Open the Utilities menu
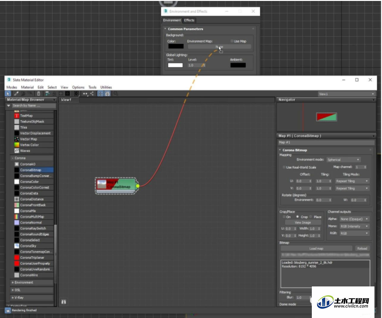 106,87
